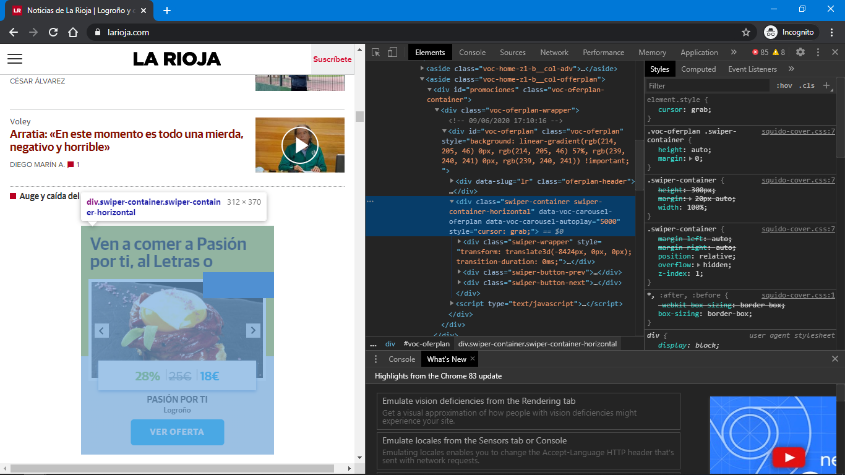Show more Styles pane tabs chevron
Image resolution: width=845 pixels, height=475 pixels.
click(x=791, y=69)
